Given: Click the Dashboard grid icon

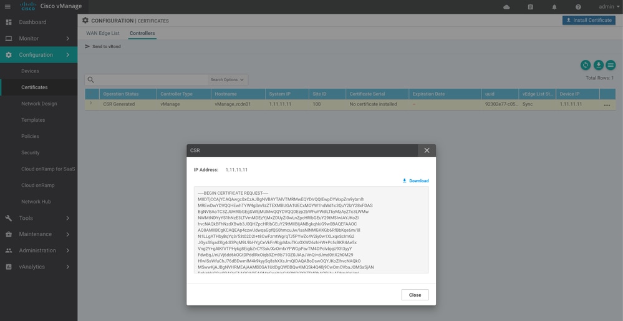Looking at the screenshot, I should 8,22.
